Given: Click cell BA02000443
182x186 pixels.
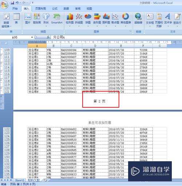Looking at the screenshot, I should [71, 92].
